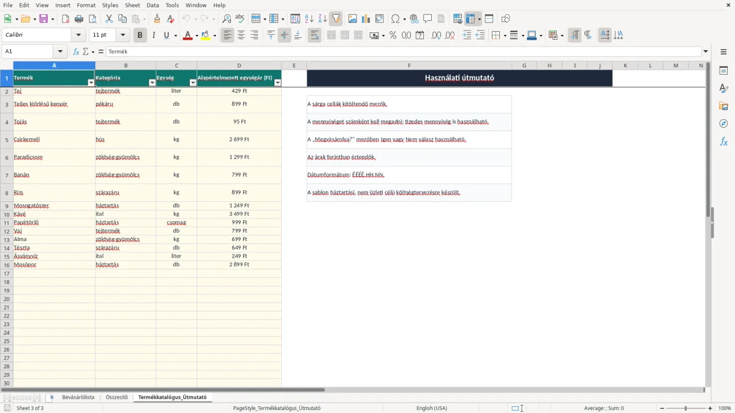
Task: Click the yellow background color swatch button
Action: [206, 35]
